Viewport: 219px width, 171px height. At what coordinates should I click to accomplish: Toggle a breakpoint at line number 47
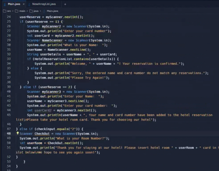click(x=9, y=129)
